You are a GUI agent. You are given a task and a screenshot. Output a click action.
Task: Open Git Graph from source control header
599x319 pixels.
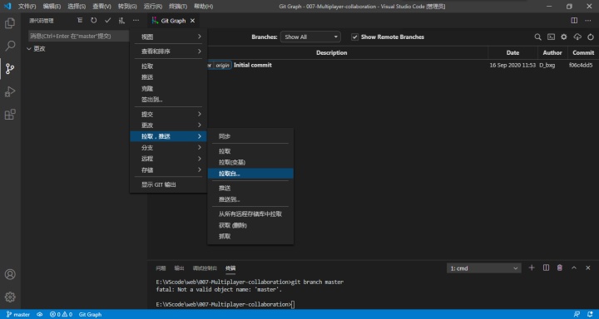[x=121, y=21]
